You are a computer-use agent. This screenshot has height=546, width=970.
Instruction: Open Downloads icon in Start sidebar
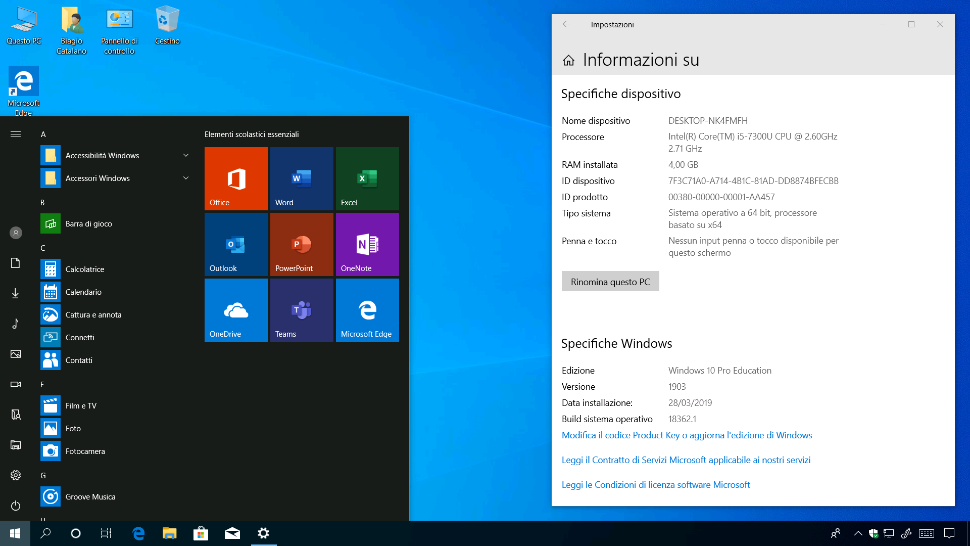(x=16, y=293)
